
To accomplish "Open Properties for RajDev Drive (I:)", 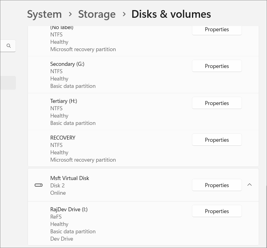I will coord(217,211).
